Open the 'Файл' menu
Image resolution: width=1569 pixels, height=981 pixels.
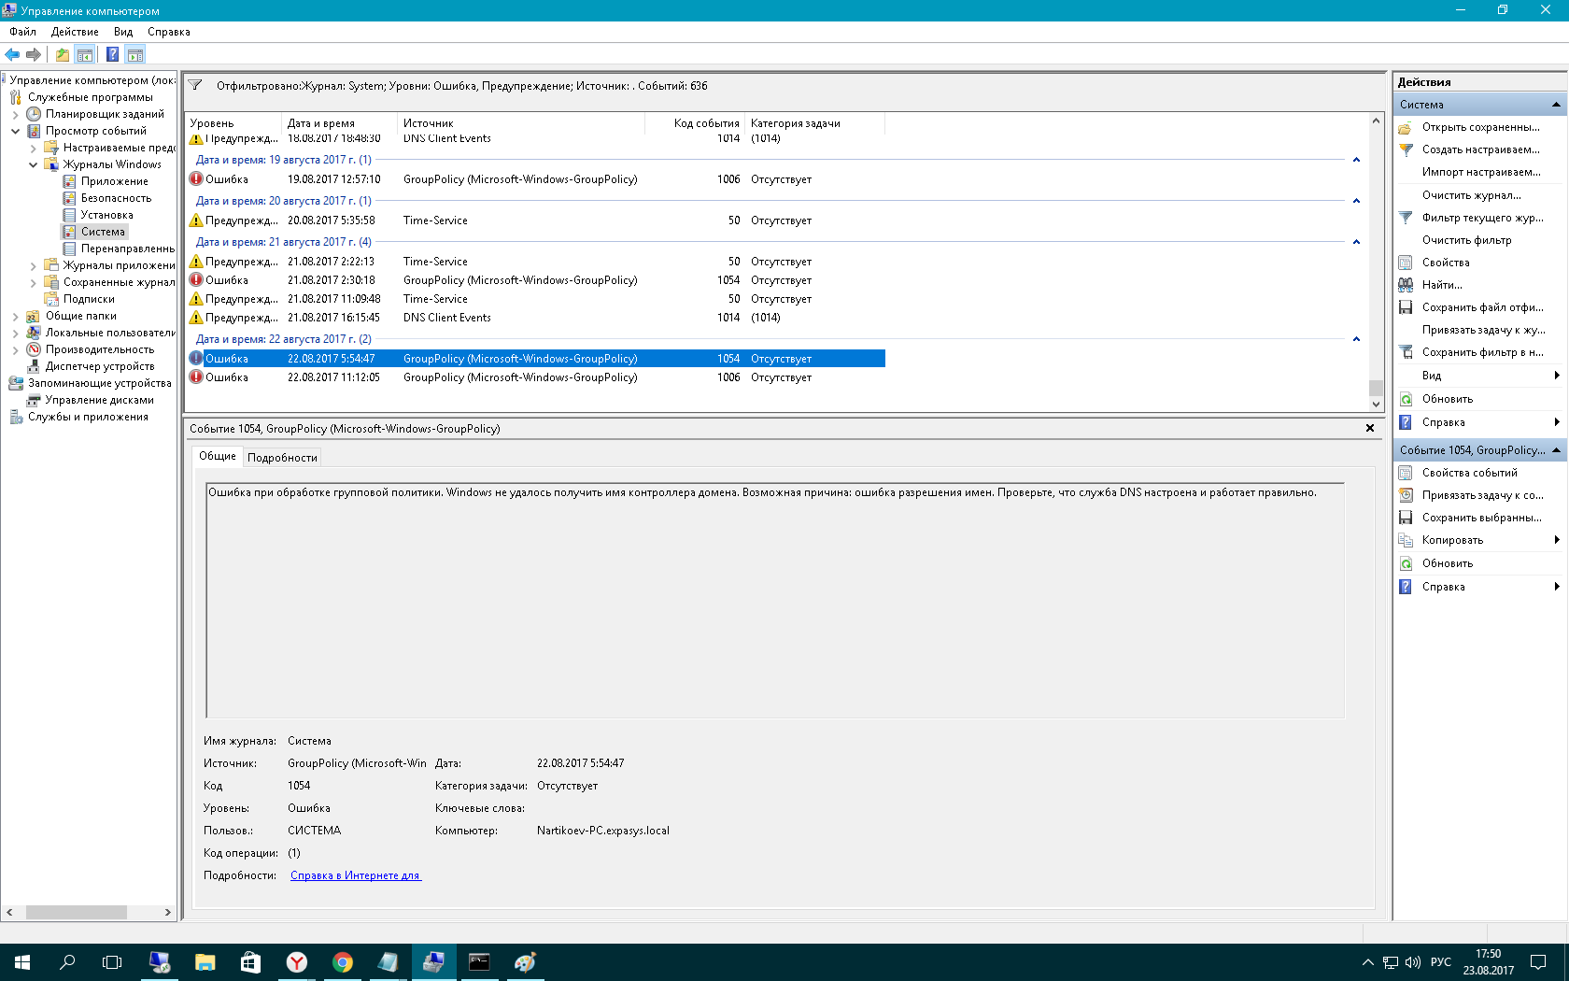22,32
